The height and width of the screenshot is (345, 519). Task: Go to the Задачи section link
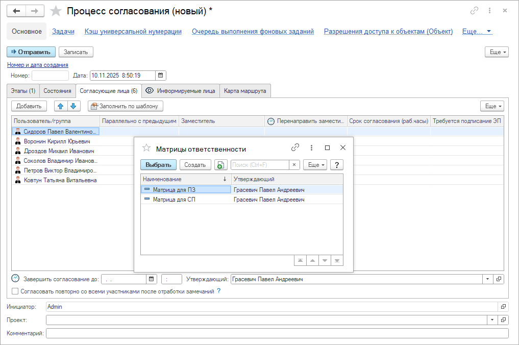[63, 31]
